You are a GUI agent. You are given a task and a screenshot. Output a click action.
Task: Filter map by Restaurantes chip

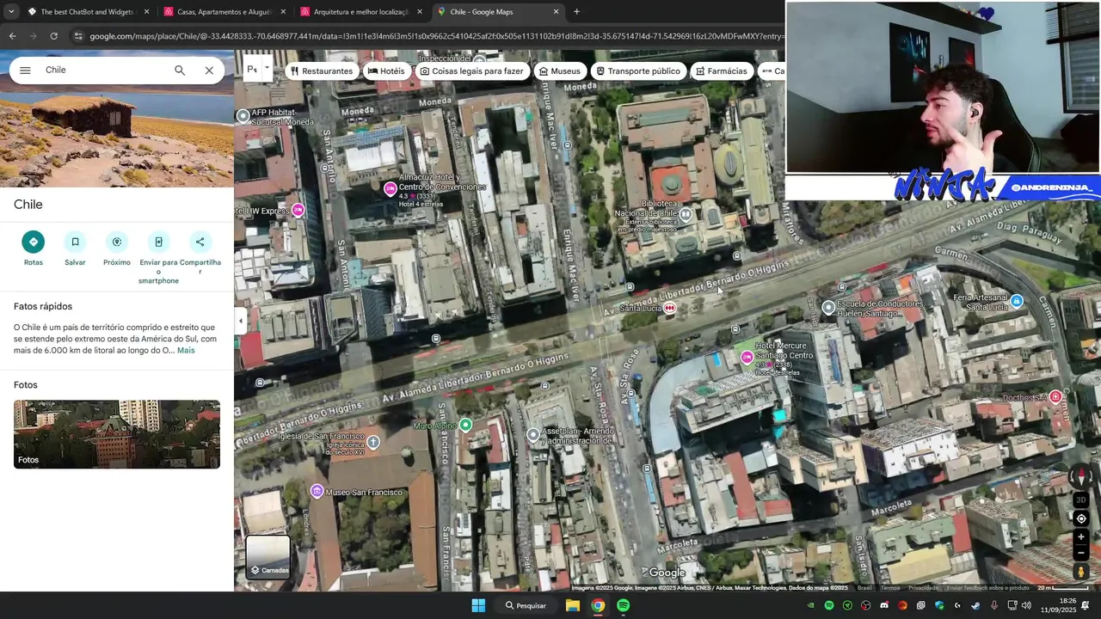pyautogui.click(x=322, y=71)
